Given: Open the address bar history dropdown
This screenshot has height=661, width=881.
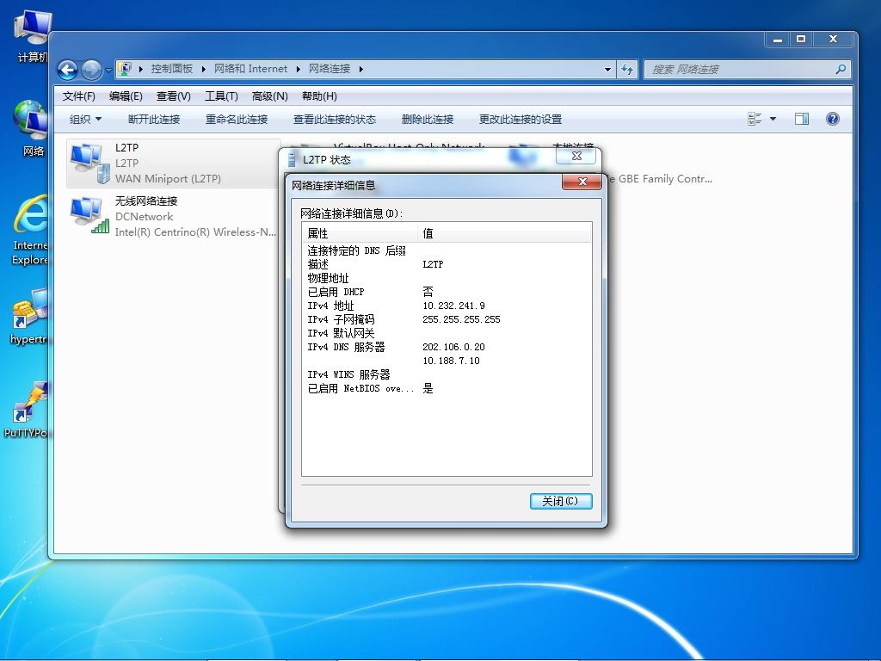Looking at the screenshot, I should click(x=607, y=69).
